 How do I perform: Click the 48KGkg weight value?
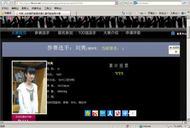pyautogui.click(x=62, y=91)
